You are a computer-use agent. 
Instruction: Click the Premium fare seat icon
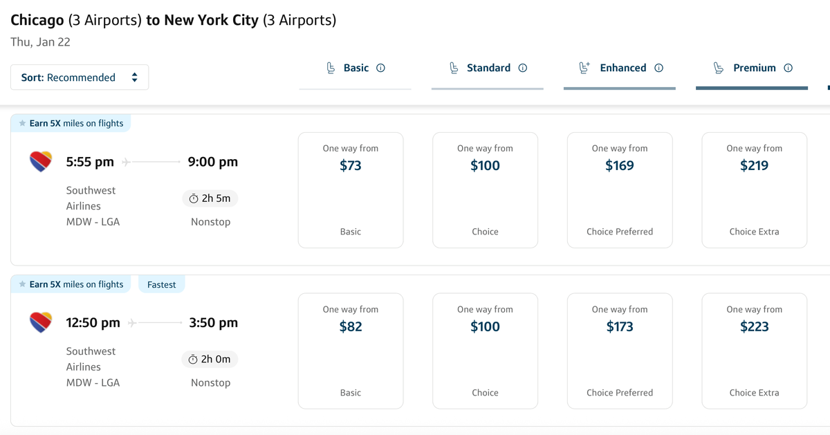[x=717, y=67]
